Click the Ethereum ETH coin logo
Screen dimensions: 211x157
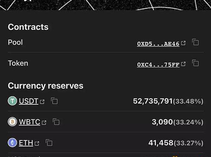(12, 143)
